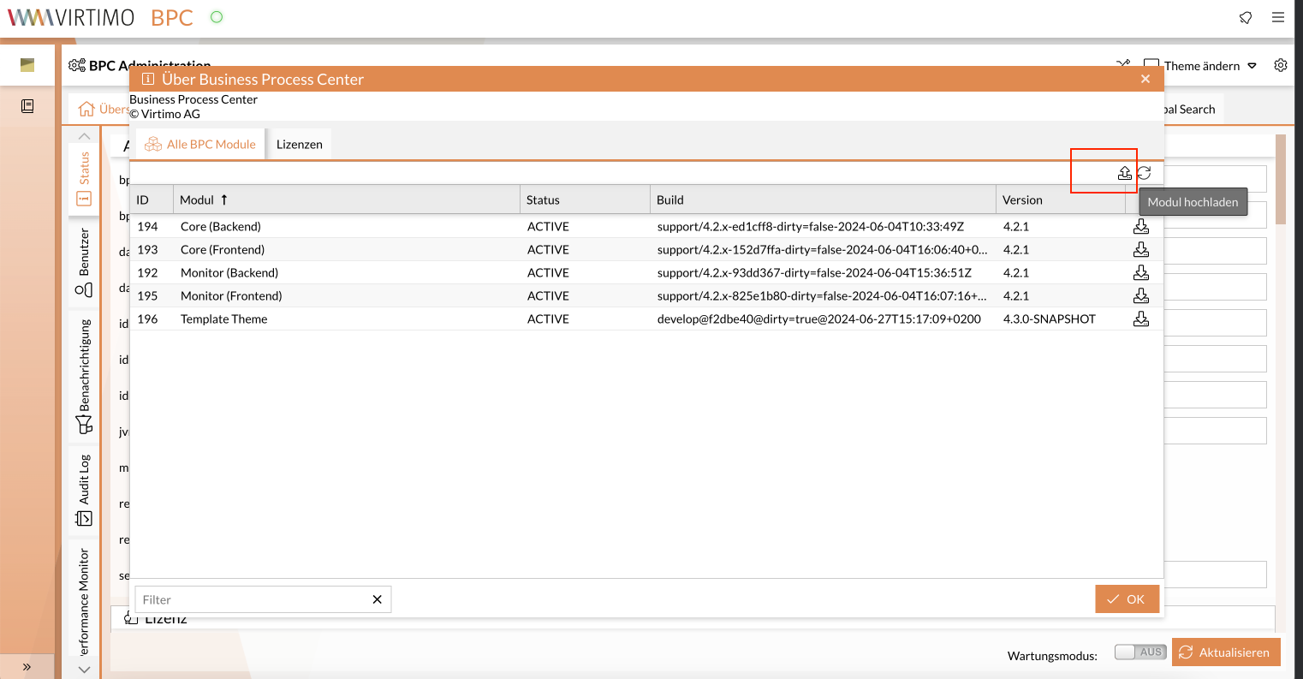Screen dimensions: 1303x679
Task: Download the Core (Backend) module
Action: 1141,226
